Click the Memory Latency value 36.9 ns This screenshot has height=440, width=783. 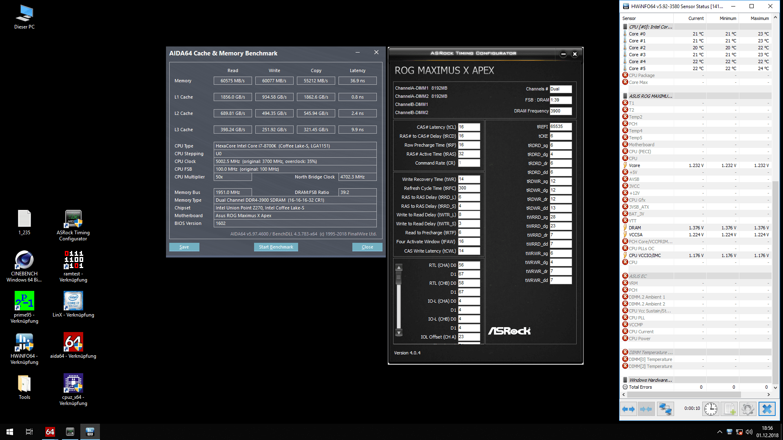pos(358,81)
